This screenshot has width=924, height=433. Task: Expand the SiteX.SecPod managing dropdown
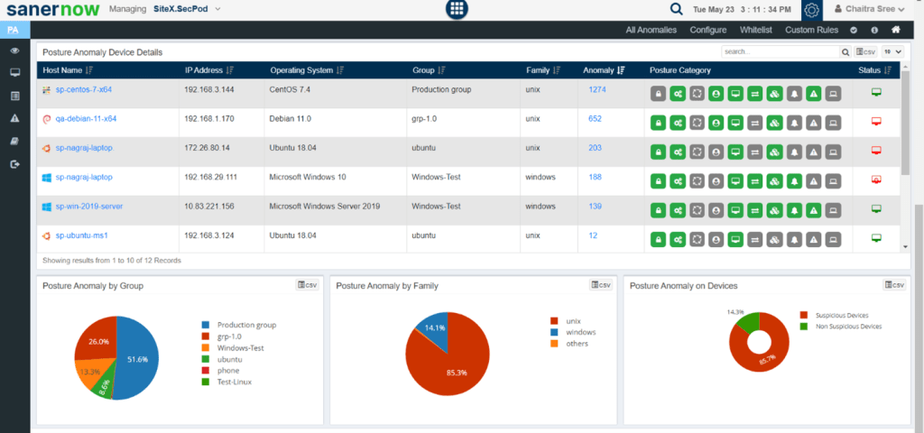coord(187,9)
